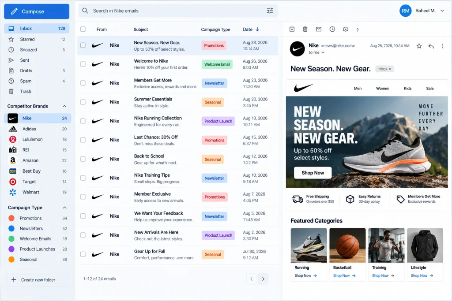Snooze the open email with clock icon

click(x=332, y=29)
